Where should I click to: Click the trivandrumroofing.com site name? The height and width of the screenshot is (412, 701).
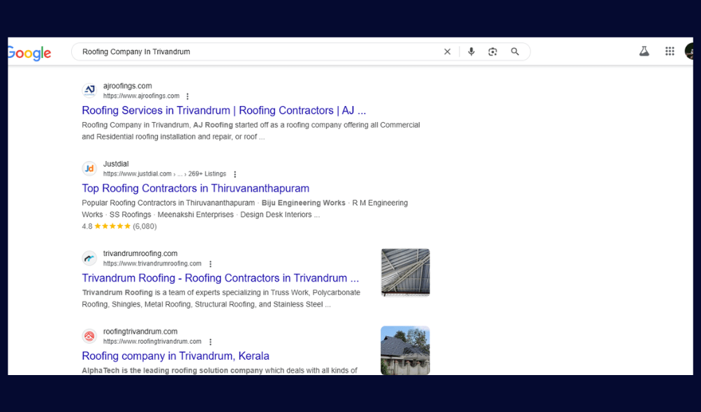tap(140, 253)
